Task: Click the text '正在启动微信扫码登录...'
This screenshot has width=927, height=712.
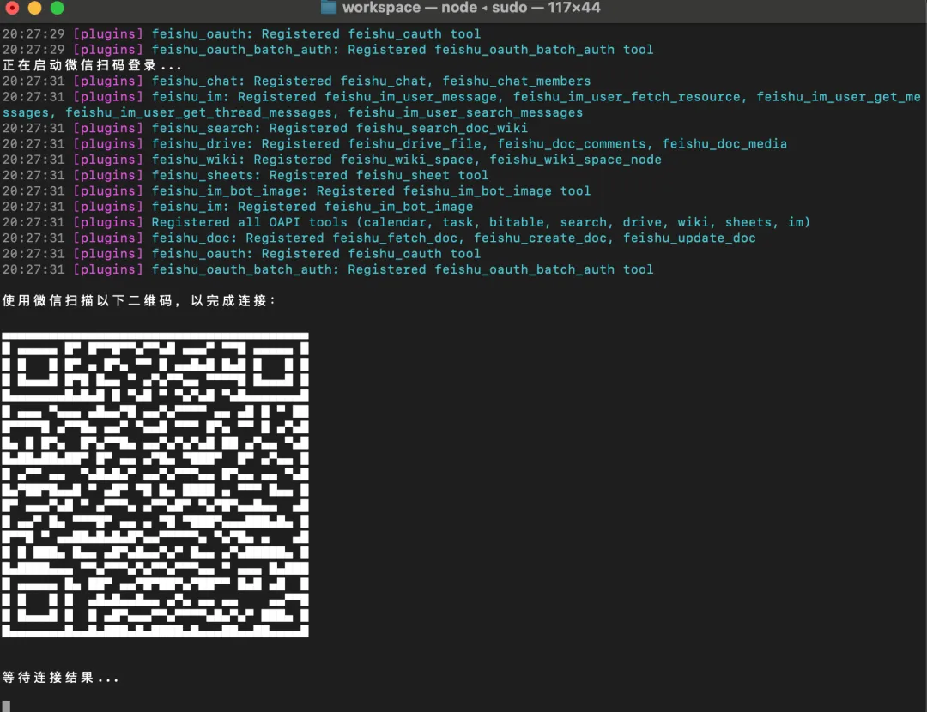Action: (x=92, y=65)
